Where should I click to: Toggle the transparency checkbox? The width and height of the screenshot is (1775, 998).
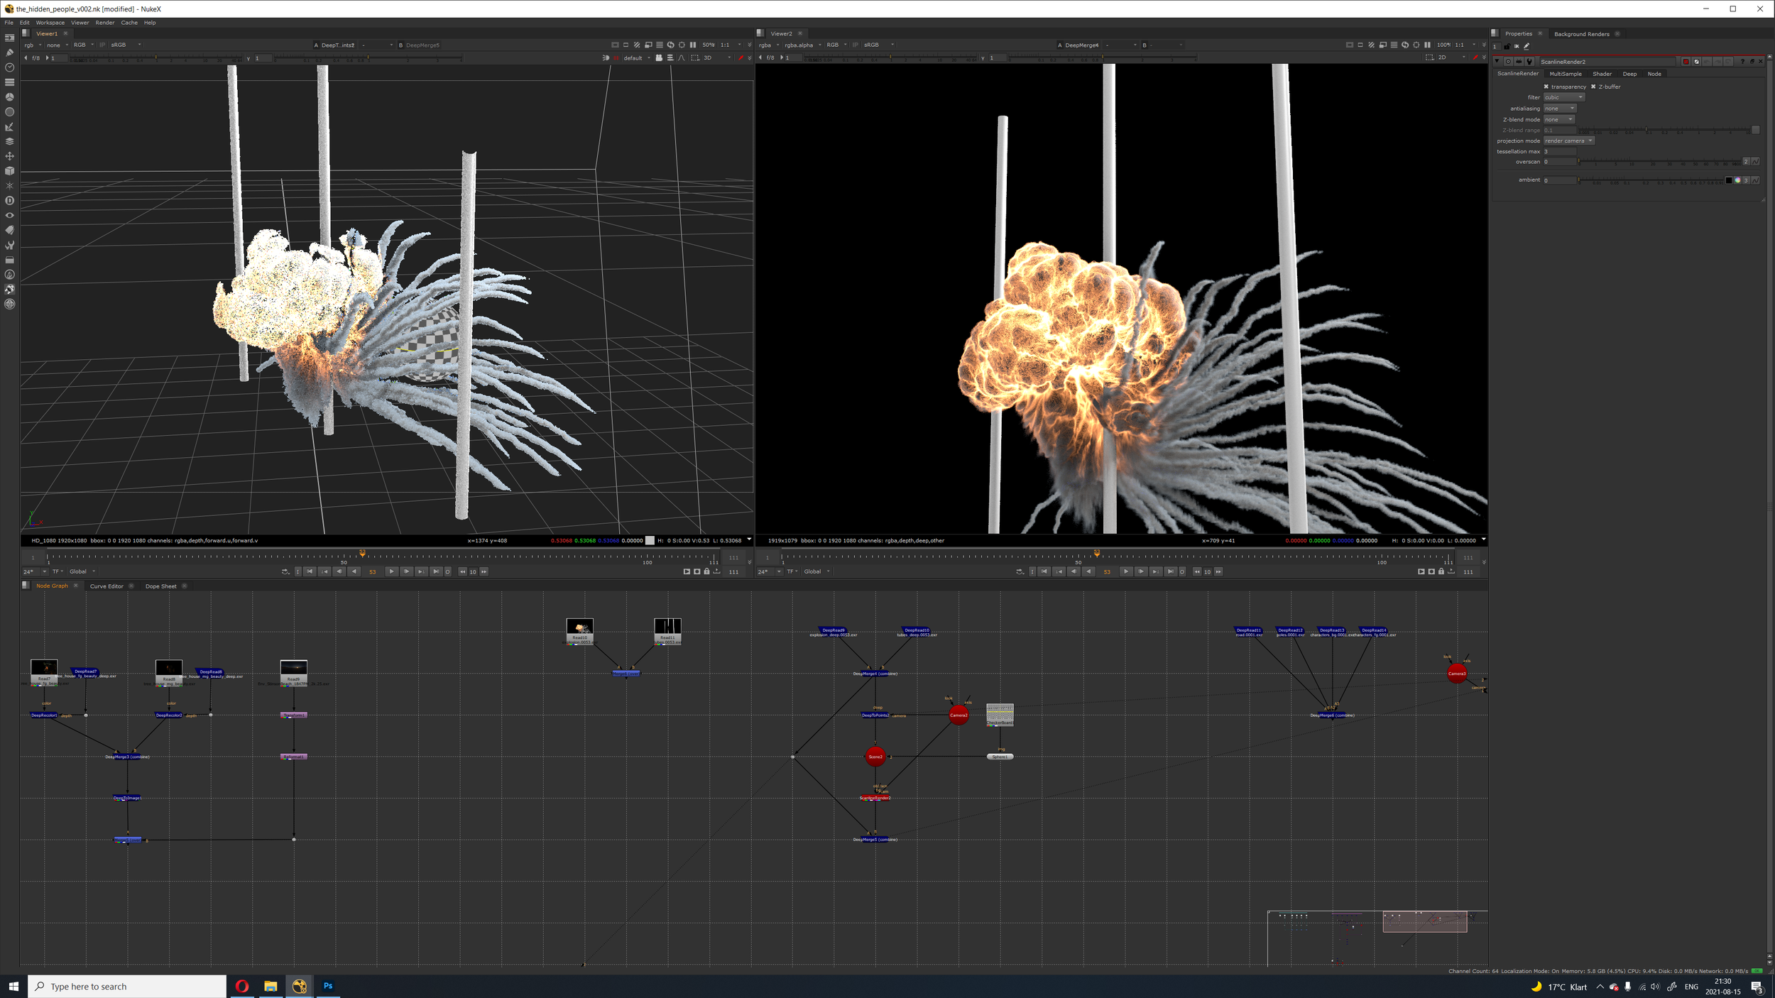[1546, 87]
